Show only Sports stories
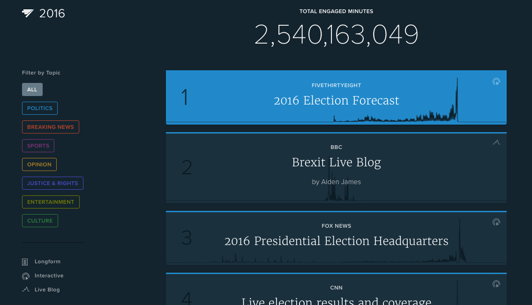The image size is (532, 305). [38, 146]
